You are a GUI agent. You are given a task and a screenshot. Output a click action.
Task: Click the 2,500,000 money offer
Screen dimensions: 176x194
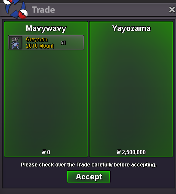click(131, 152)
